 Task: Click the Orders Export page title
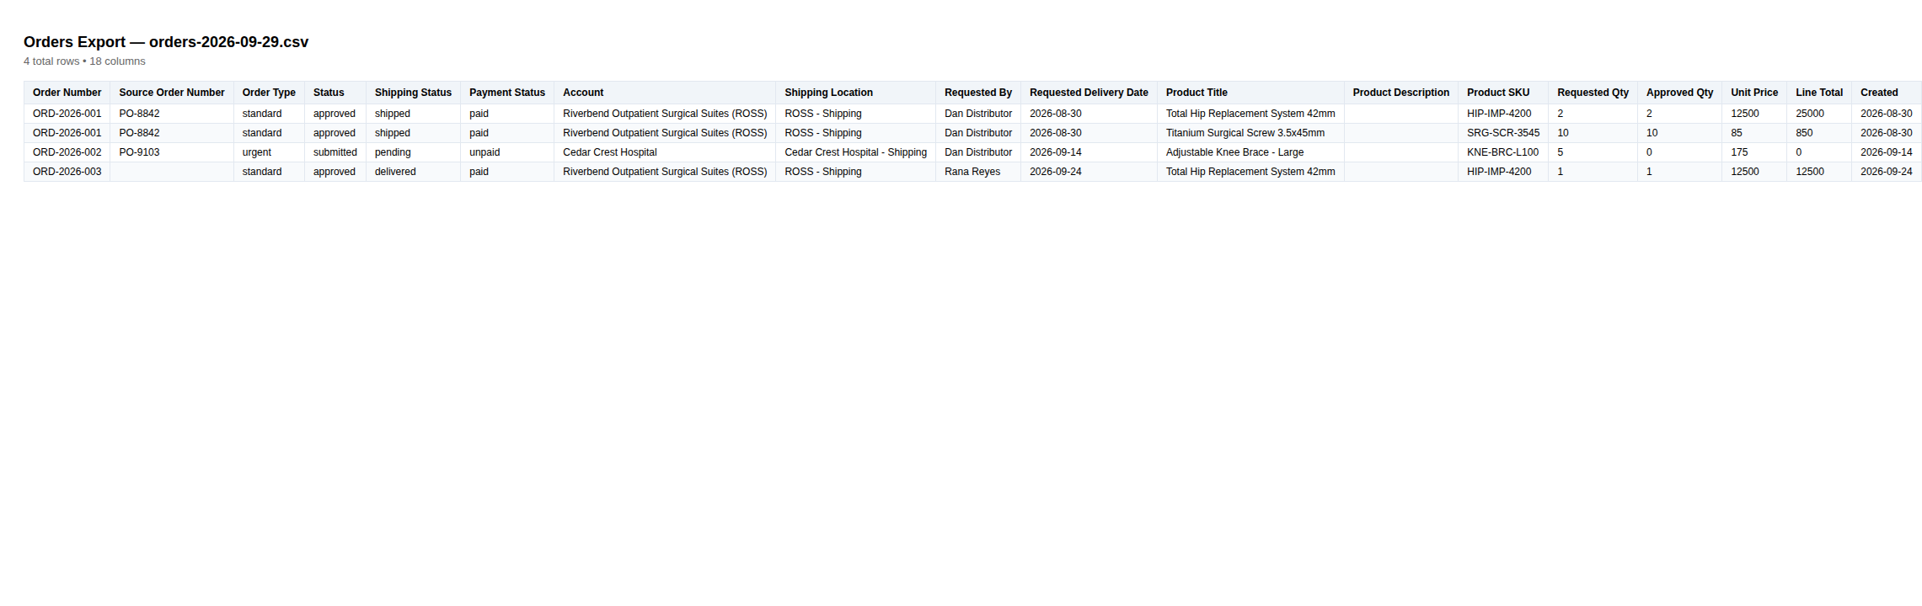[166, 42]
